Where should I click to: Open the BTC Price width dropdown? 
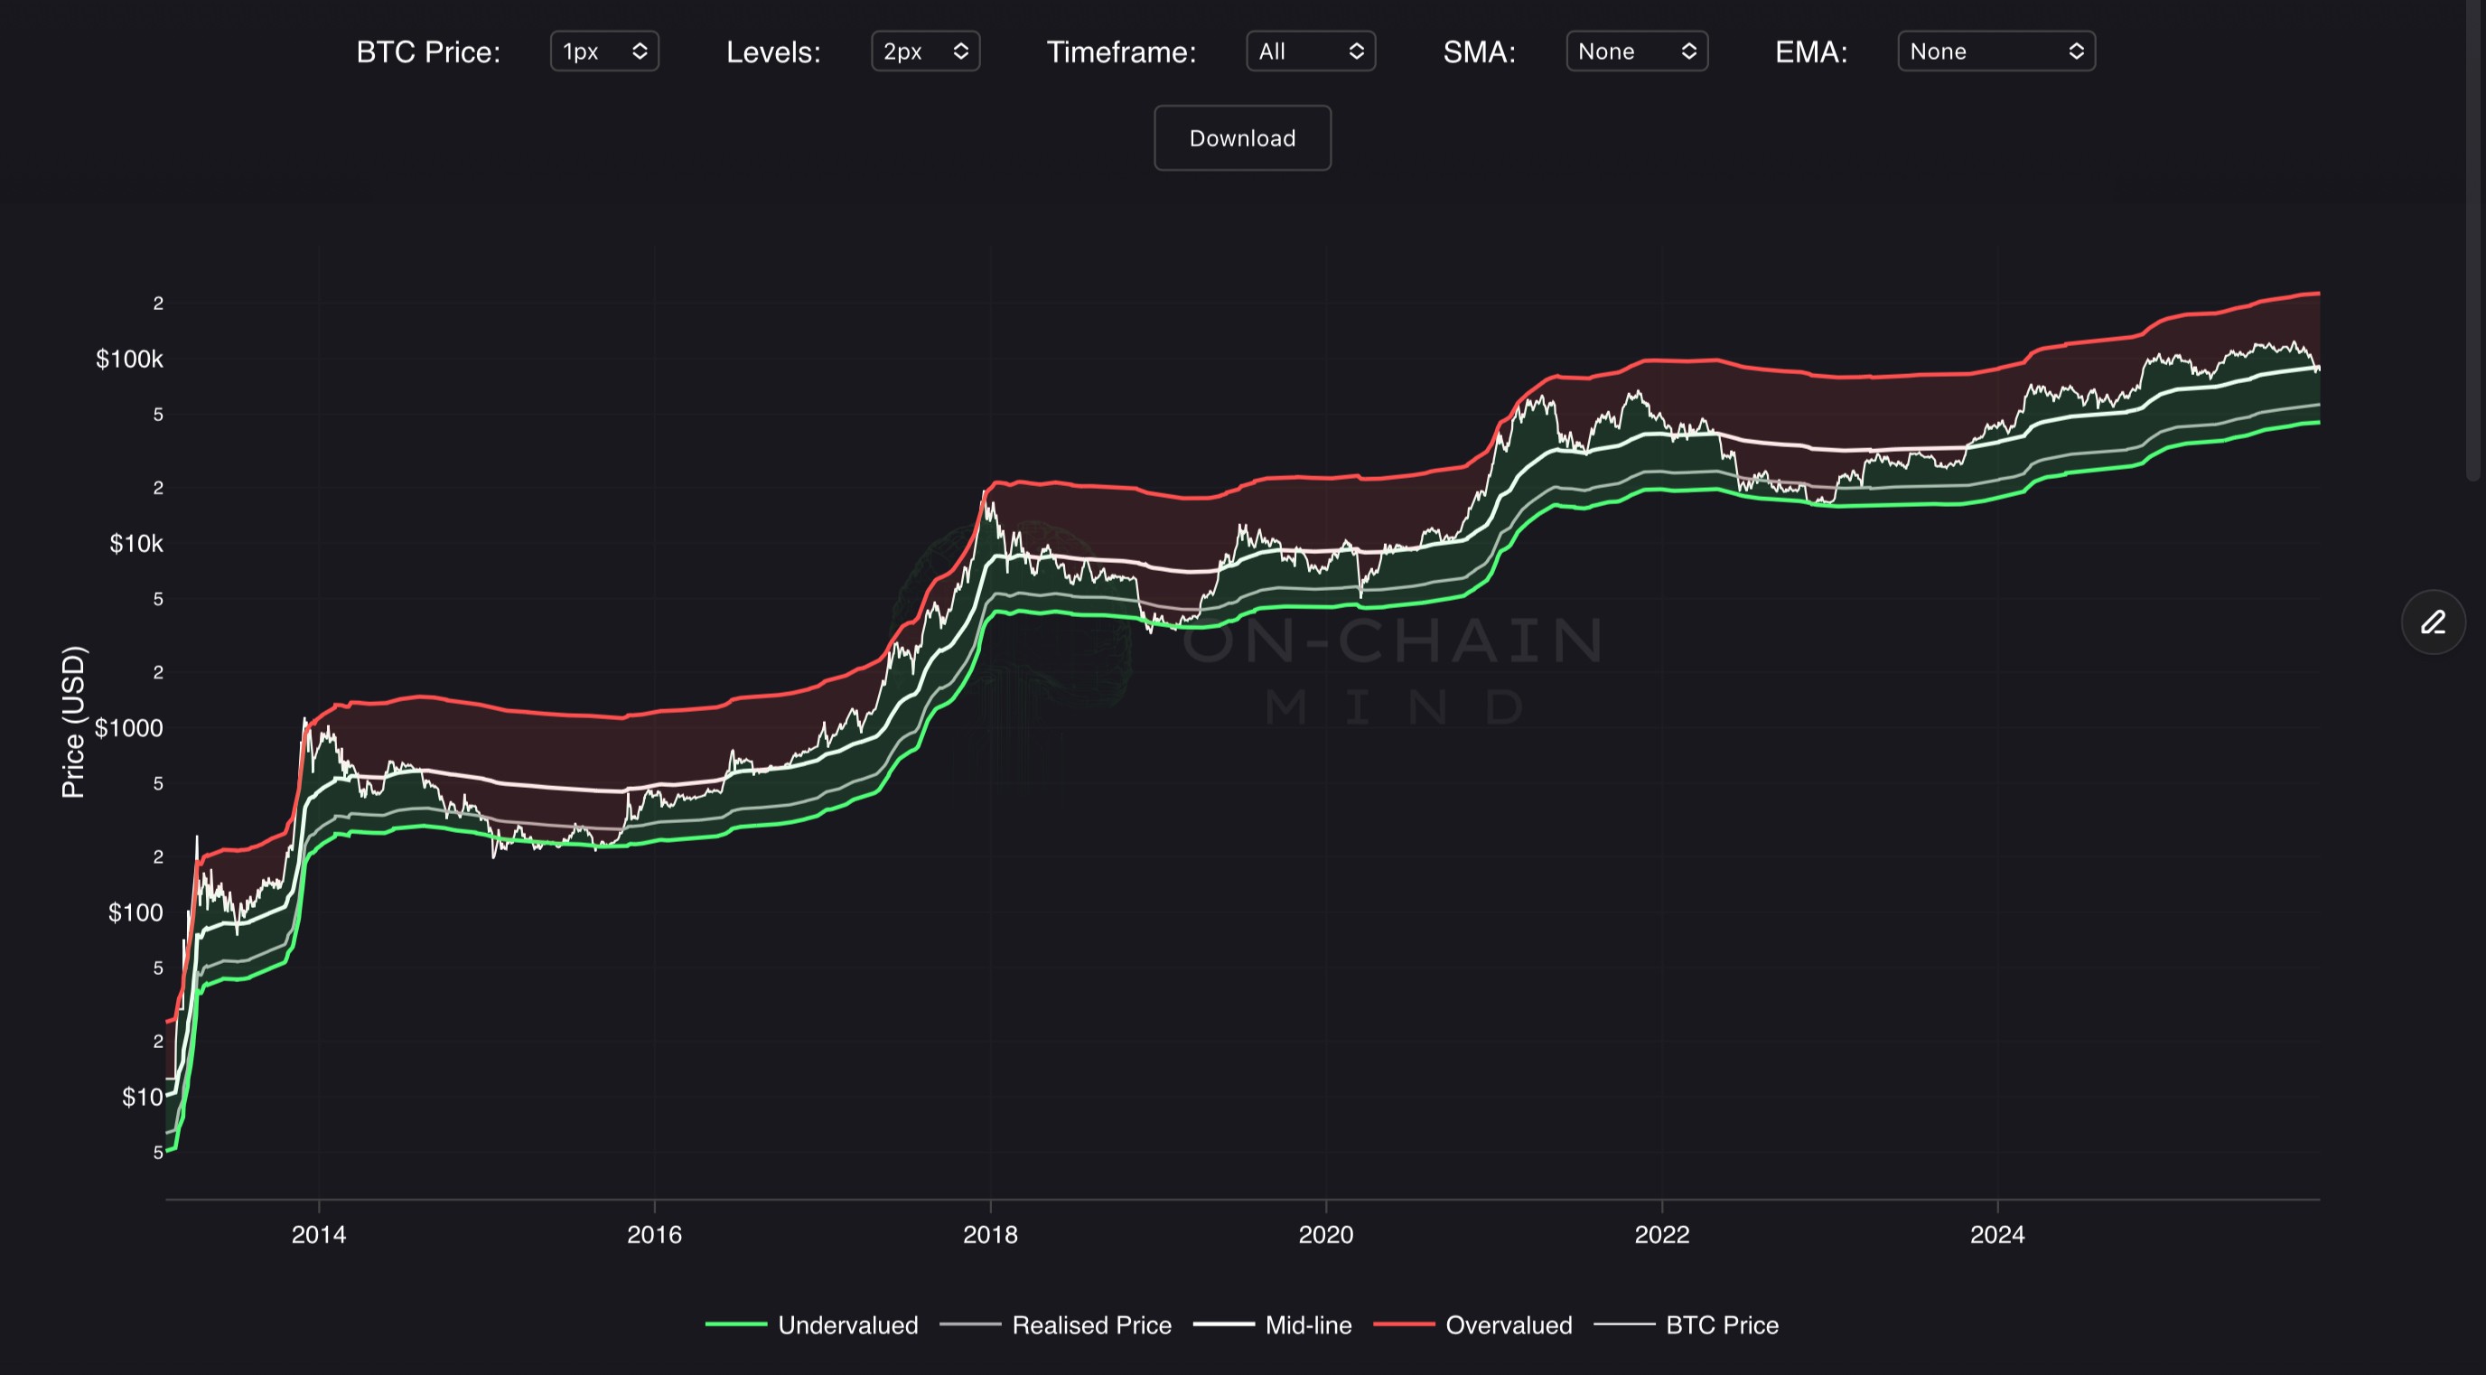pos(604,51)
